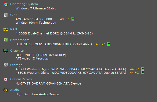Open the Operating System section link
Image resolution: width=157 pixels, height=102 pixels.
(x=24, y=4)
